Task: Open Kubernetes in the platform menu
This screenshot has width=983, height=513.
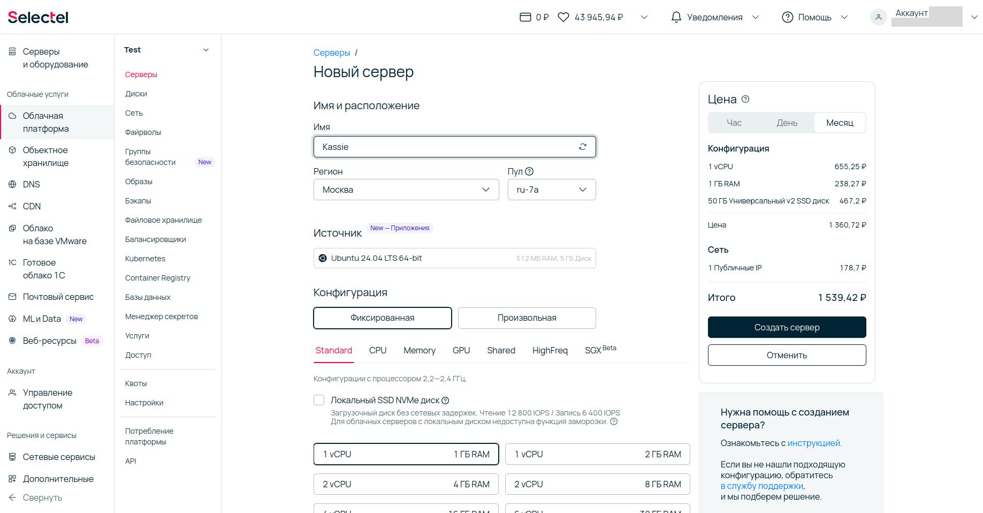Action: pos(145,259)
